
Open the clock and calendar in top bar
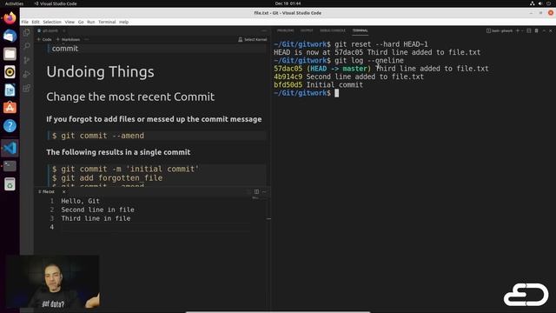click(x=288, y=3)
